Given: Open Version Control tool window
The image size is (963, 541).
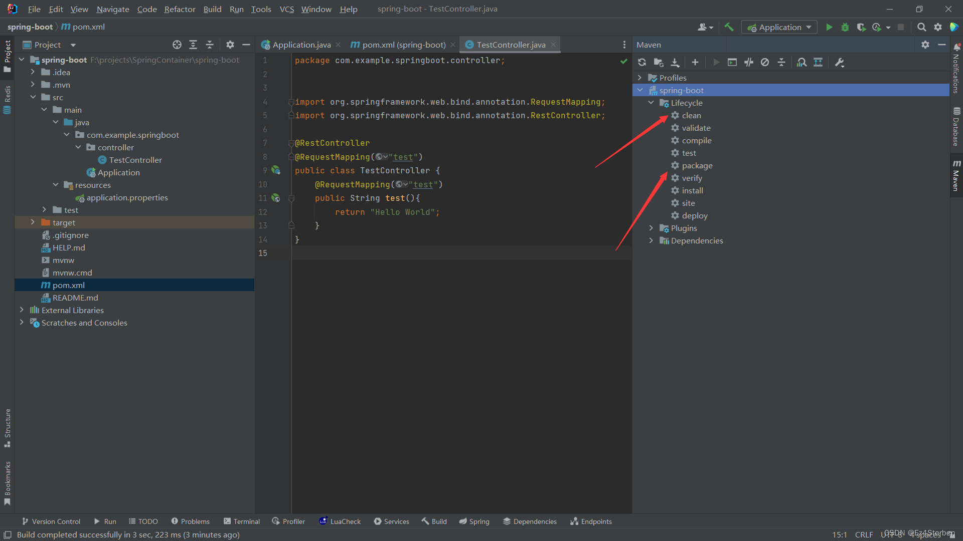Looking at the screenshot, I should [x=51, y=521].
